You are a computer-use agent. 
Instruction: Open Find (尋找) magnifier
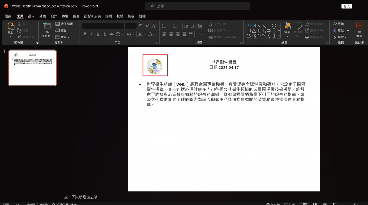[335, 24]
